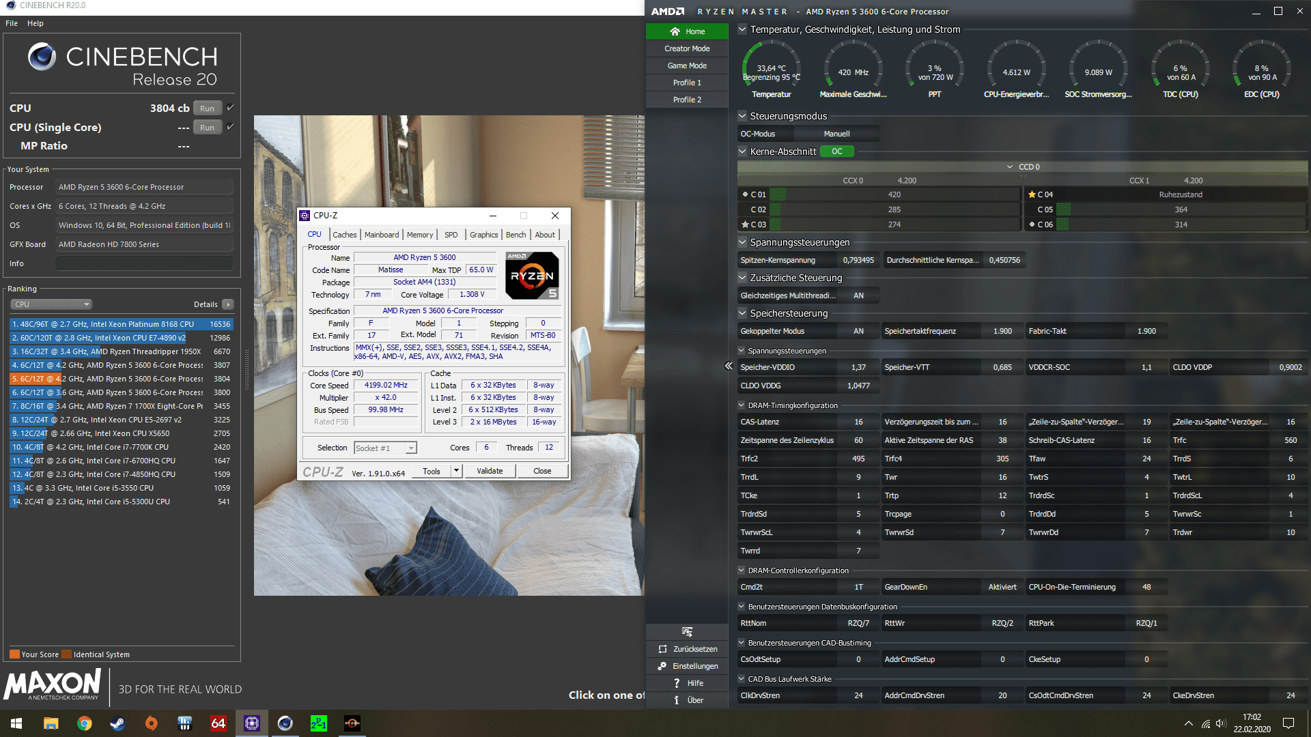Click the profile import/export icon in Ryzen Master sidebar

click(x=687, y=632)
